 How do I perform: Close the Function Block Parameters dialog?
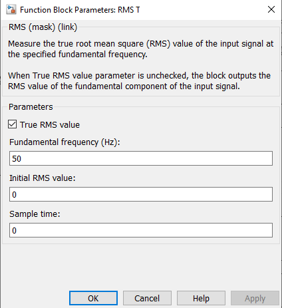[271, 9]
